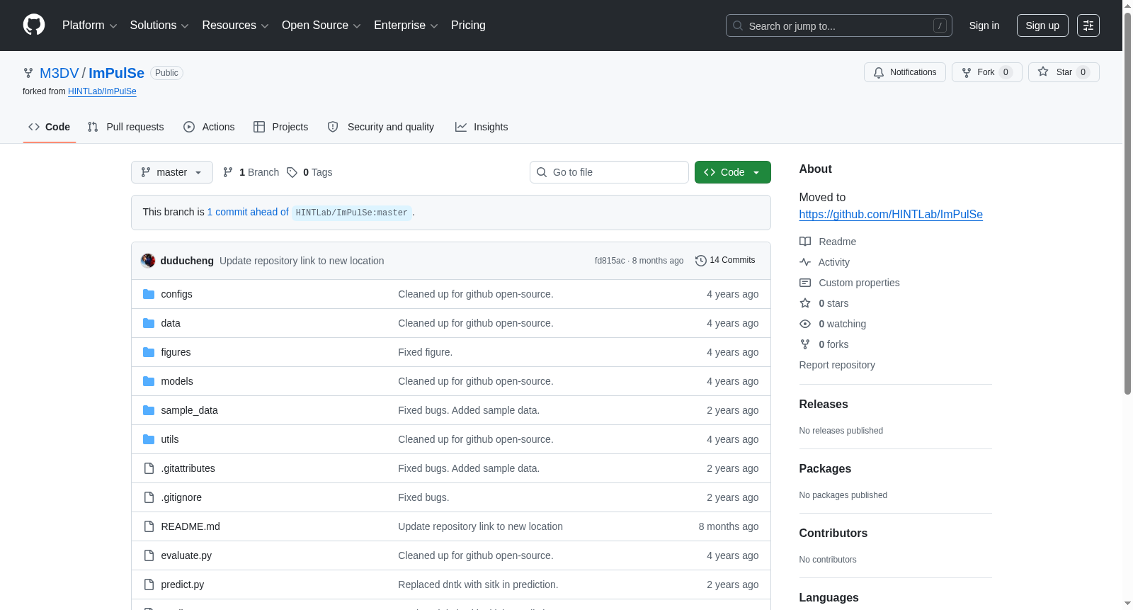Click the figures folder icon
The width and height of the screenshot is (1133, 610).
149,352
